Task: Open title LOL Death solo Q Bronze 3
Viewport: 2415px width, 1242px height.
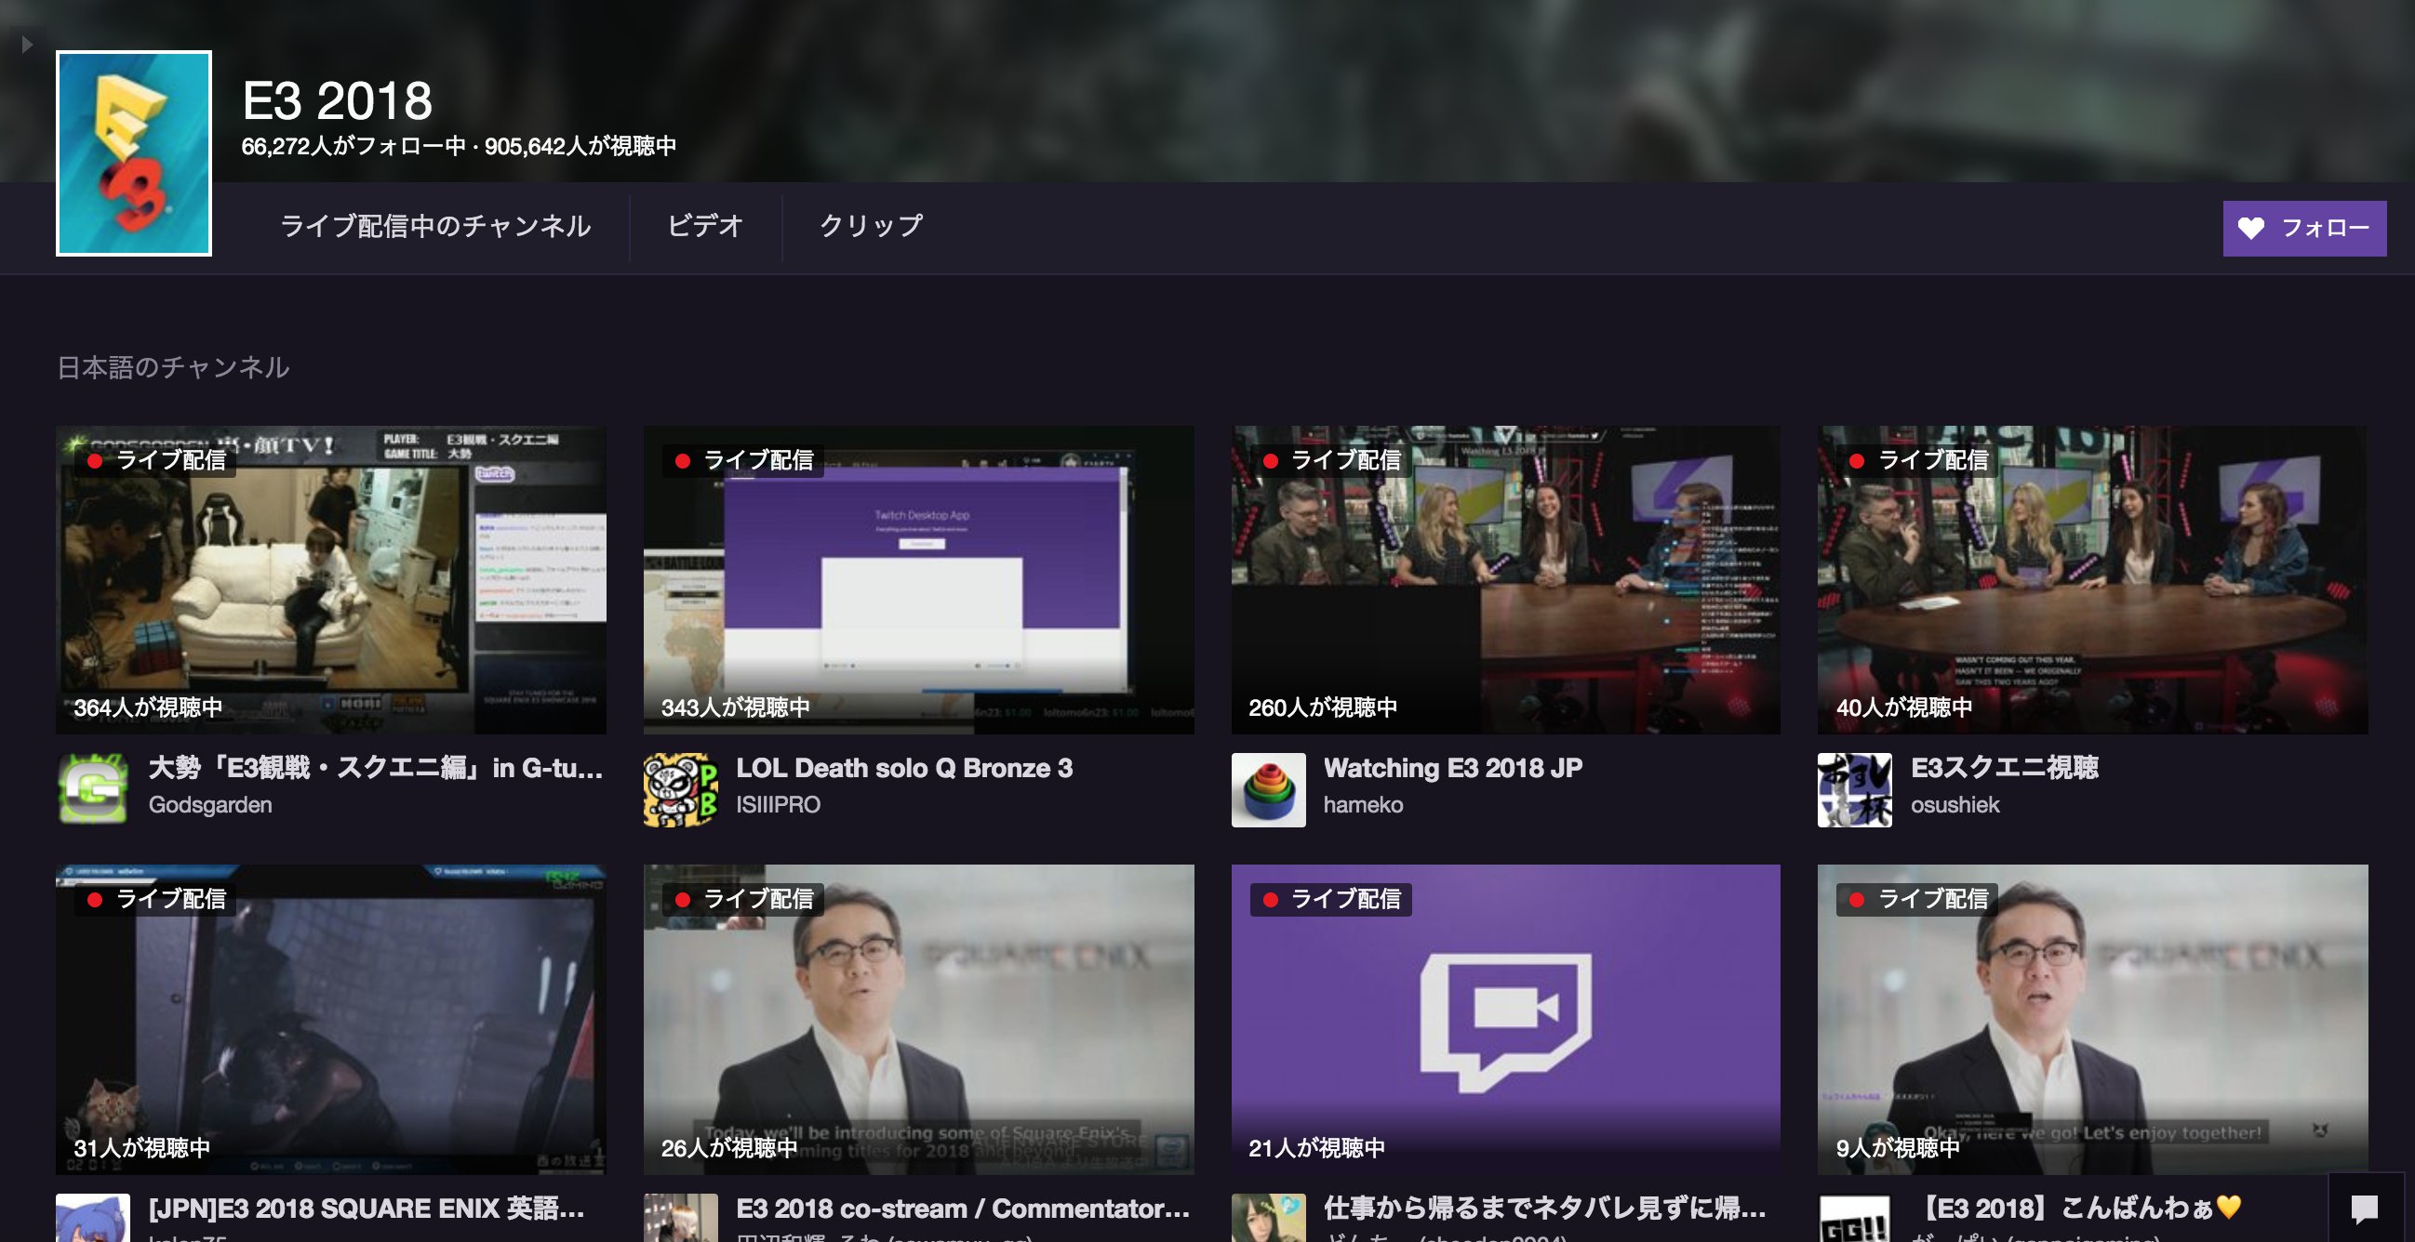Action: (x=903, y=768)
